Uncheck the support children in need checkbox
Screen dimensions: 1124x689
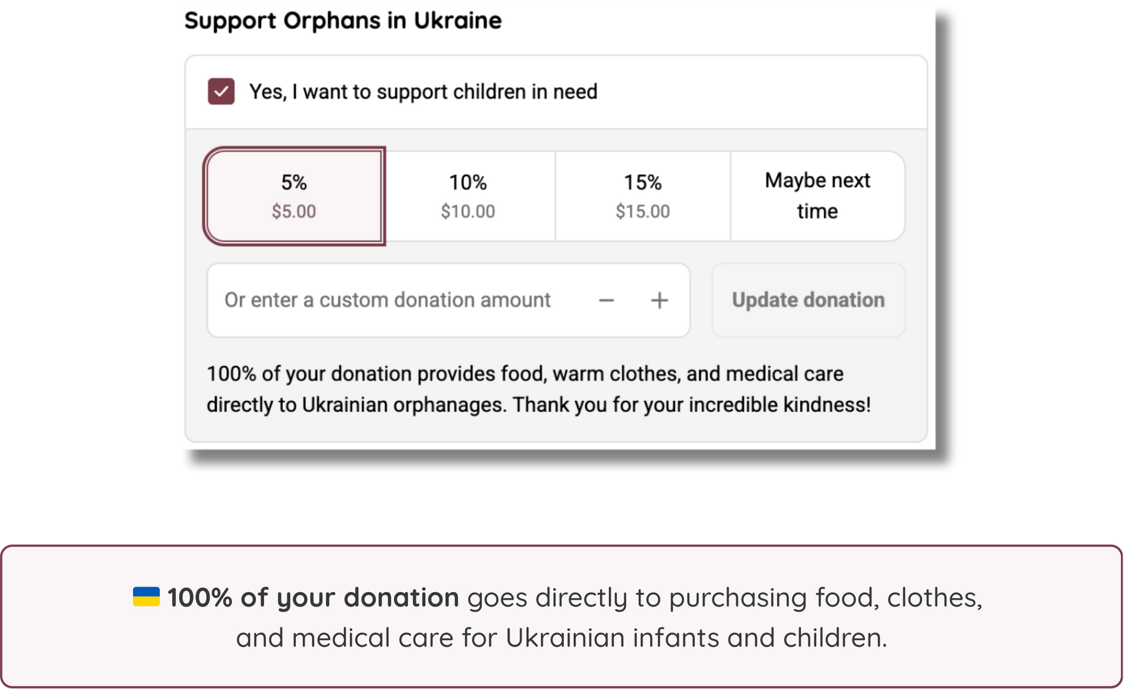[x=221, y=92]
